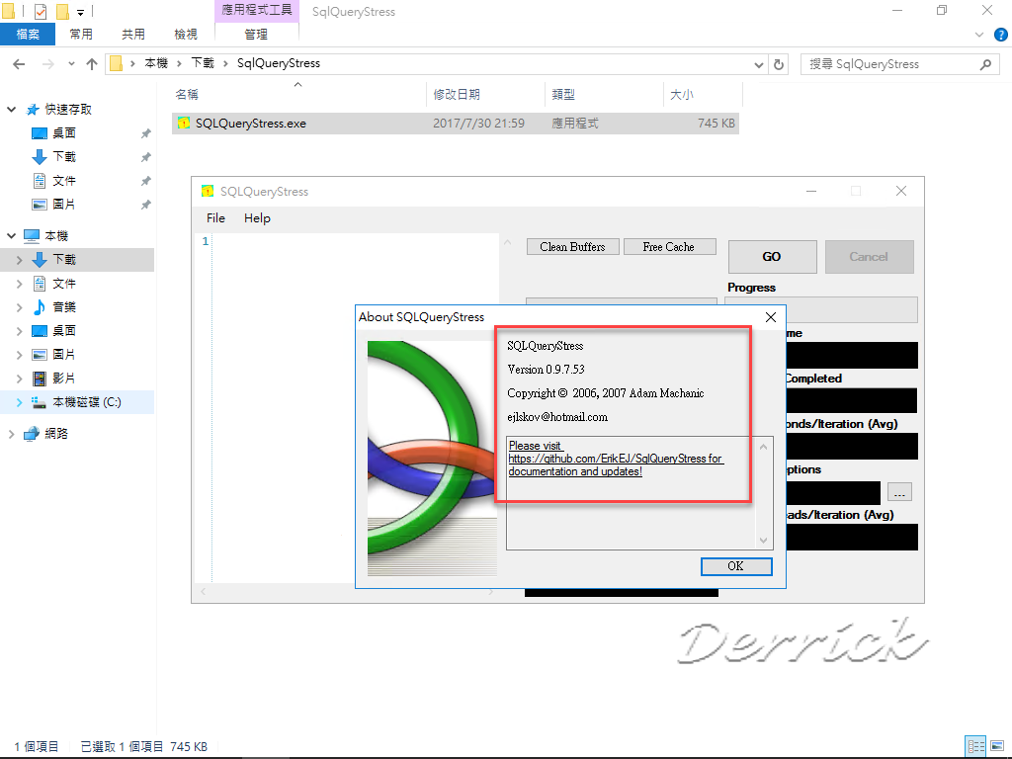Open the Explorer help icon
Screen dimensions: 1012x759
point(1000,35)
